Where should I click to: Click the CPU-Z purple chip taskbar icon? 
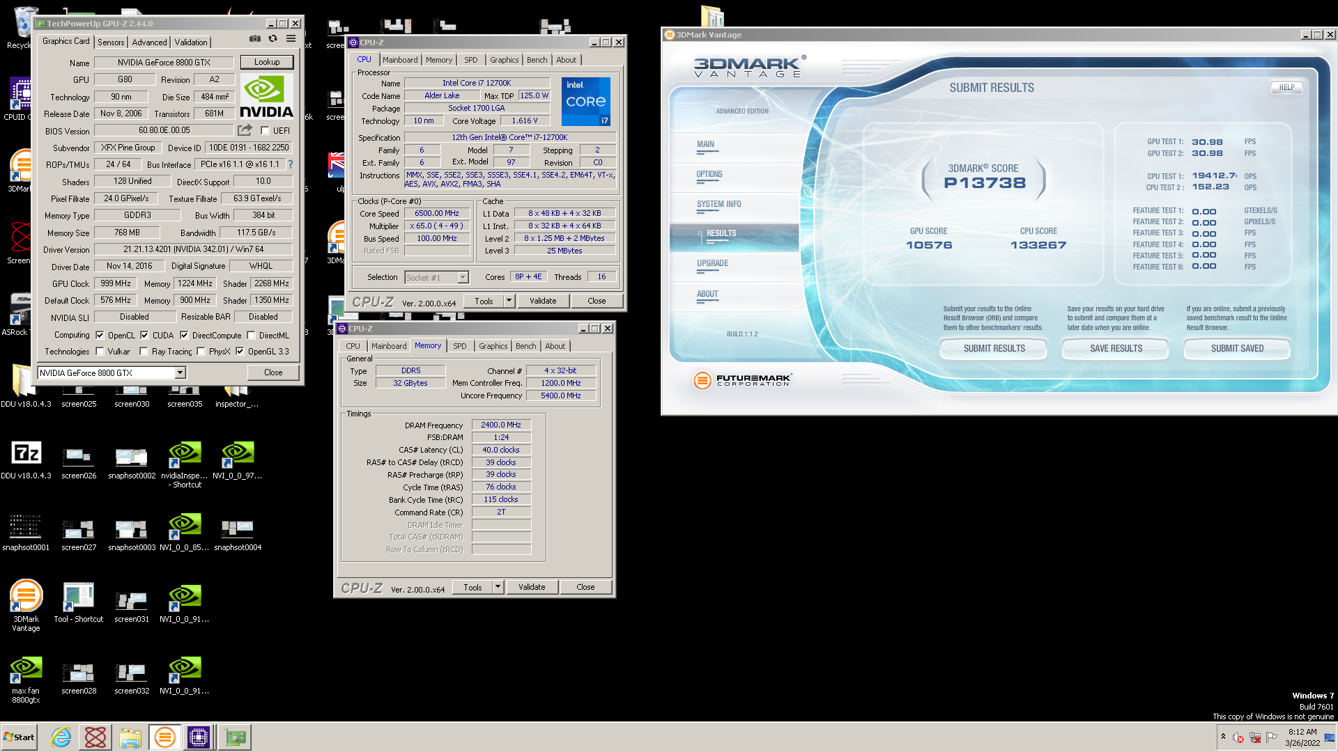coord(199,737)
